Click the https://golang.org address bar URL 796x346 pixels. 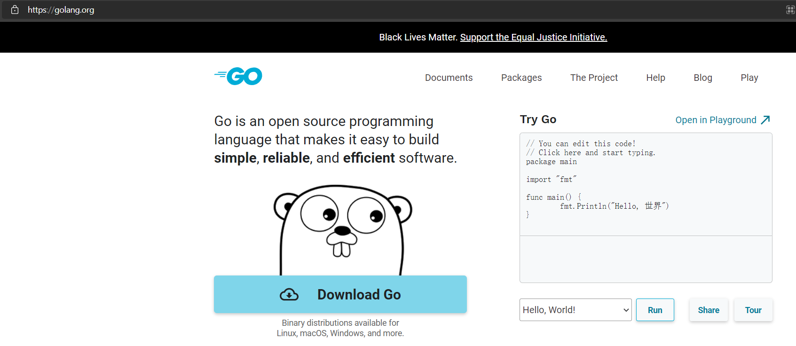[61, 9]
